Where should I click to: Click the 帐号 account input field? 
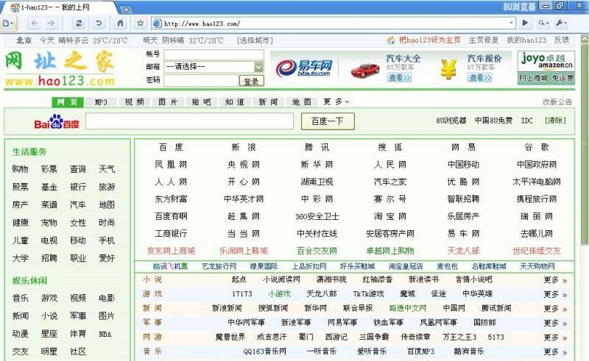tap(214, 54)
